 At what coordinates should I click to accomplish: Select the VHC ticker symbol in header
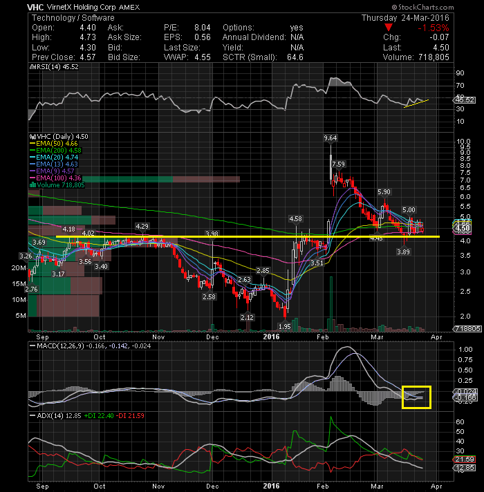[x=35, y=7]
